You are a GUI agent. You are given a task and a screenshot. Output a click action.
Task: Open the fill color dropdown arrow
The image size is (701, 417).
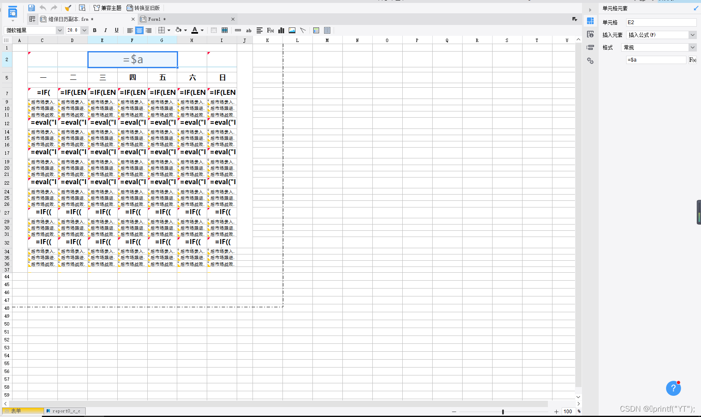[186, 30]
